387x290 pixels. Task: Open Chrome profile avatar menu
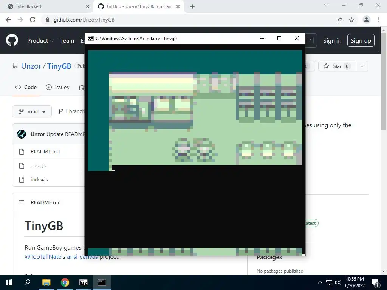(x=367, y=20)
